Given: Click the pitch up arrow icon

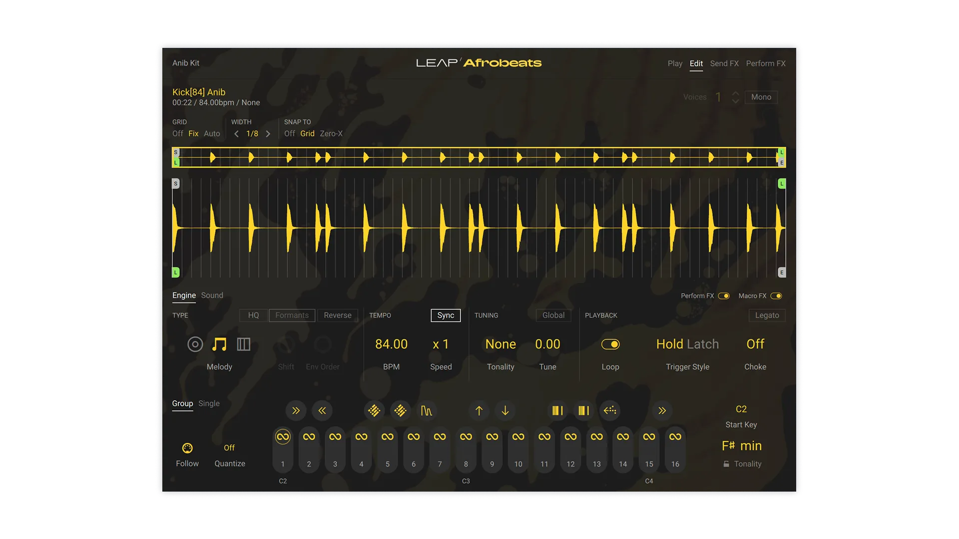Looking at the screenshot, I should point(479,411).
